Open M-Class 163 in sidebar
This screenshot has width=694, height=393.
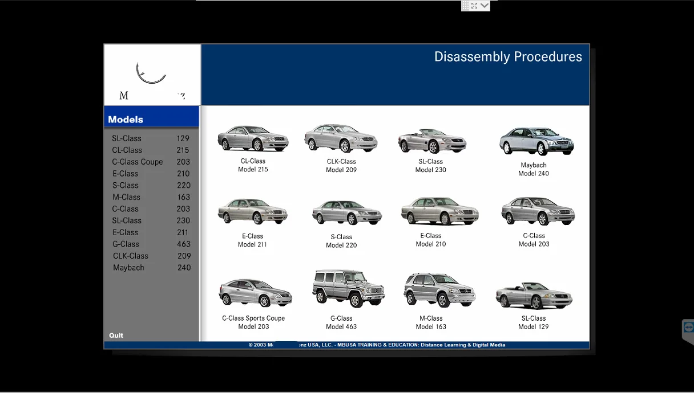pos(151,197)
